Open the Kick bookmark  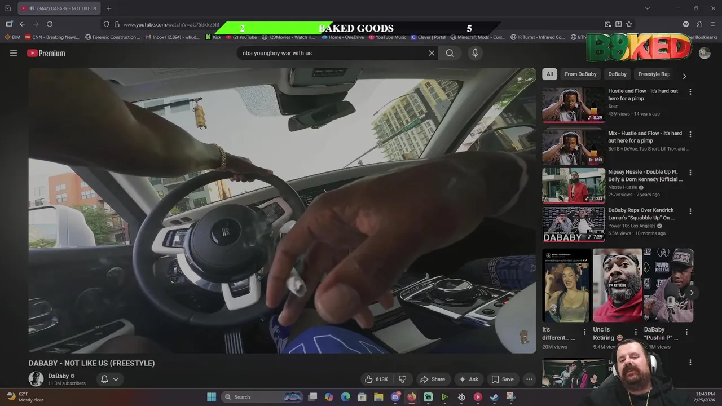pyautogui.click(x=213, y=37)
